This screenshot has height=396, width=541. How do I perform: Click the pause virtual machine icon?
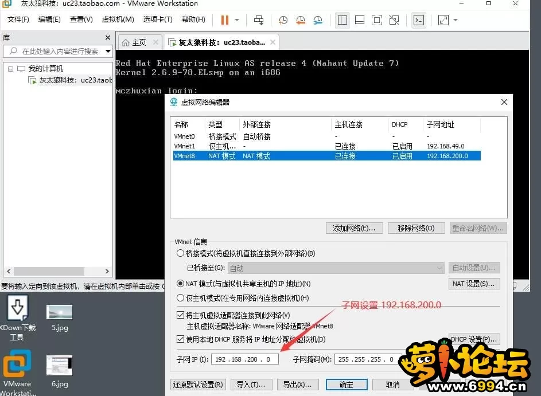coord(225,20)
